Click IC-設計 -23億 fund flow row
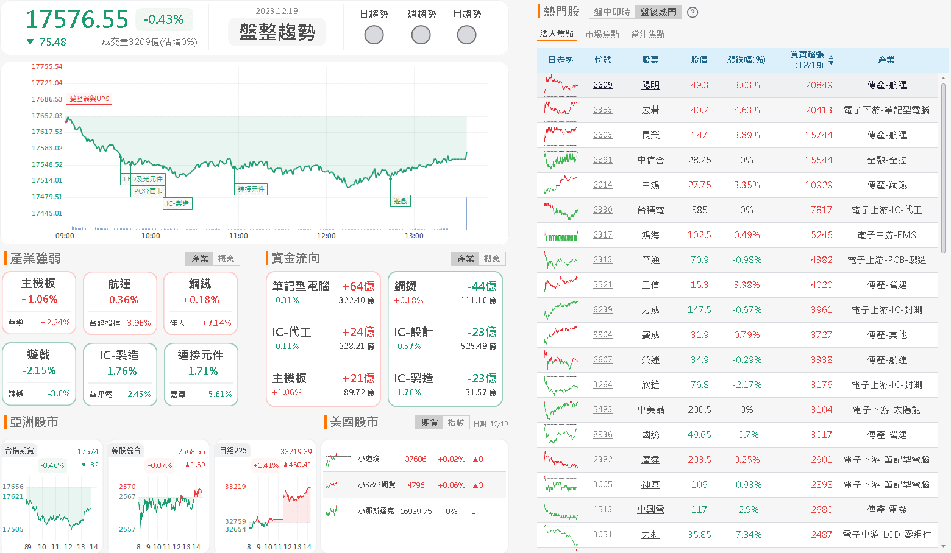 point(445,339)
